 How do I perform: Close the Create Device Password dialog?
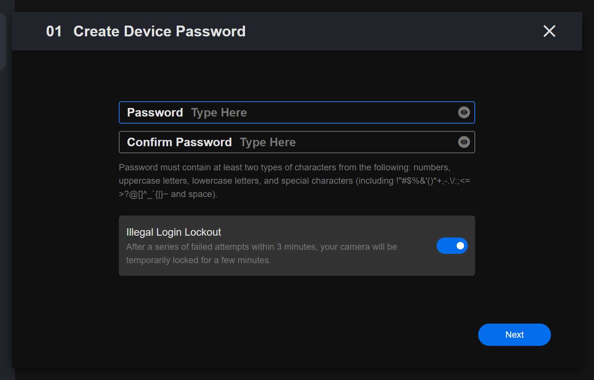point(549,31)
